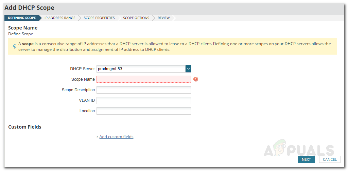Open the SCOPE PROPERTIES step
Screen dimensions: 348x171
99,18
